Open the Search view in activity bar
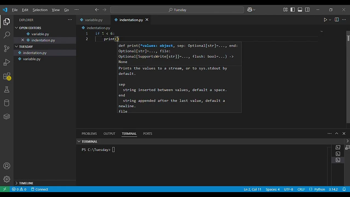The image size is (350, 197). (x=7, y=35)
